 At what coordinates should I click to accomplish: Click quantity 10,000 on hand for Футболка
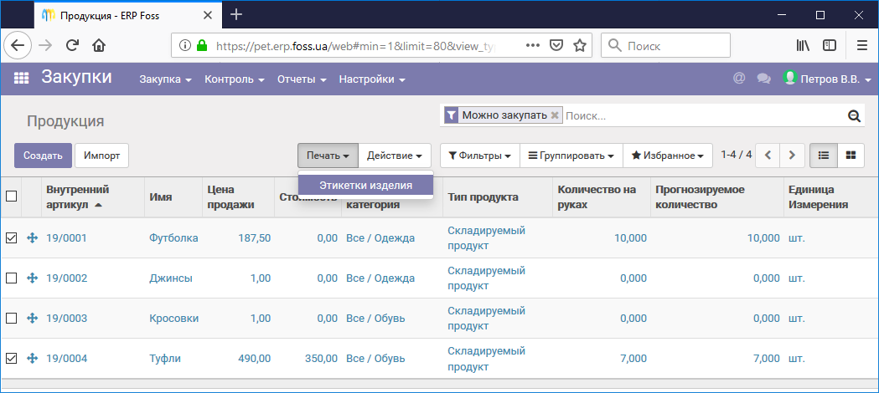point(630,238)
